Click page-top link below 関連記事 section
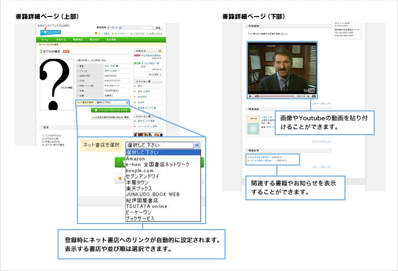This screenshot has width=398, height=271. click(321, 167)
